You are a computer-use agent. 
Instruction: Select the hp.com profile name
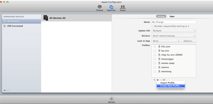click(165, 51)
